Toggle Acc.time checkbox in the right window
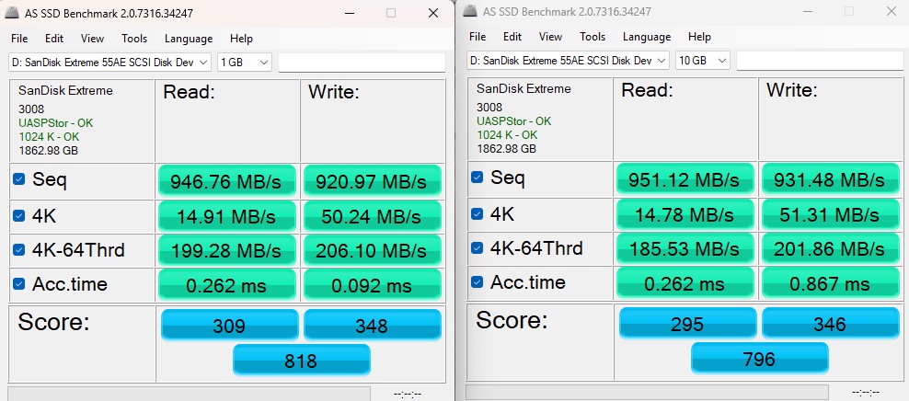 (x=478, y=282)
